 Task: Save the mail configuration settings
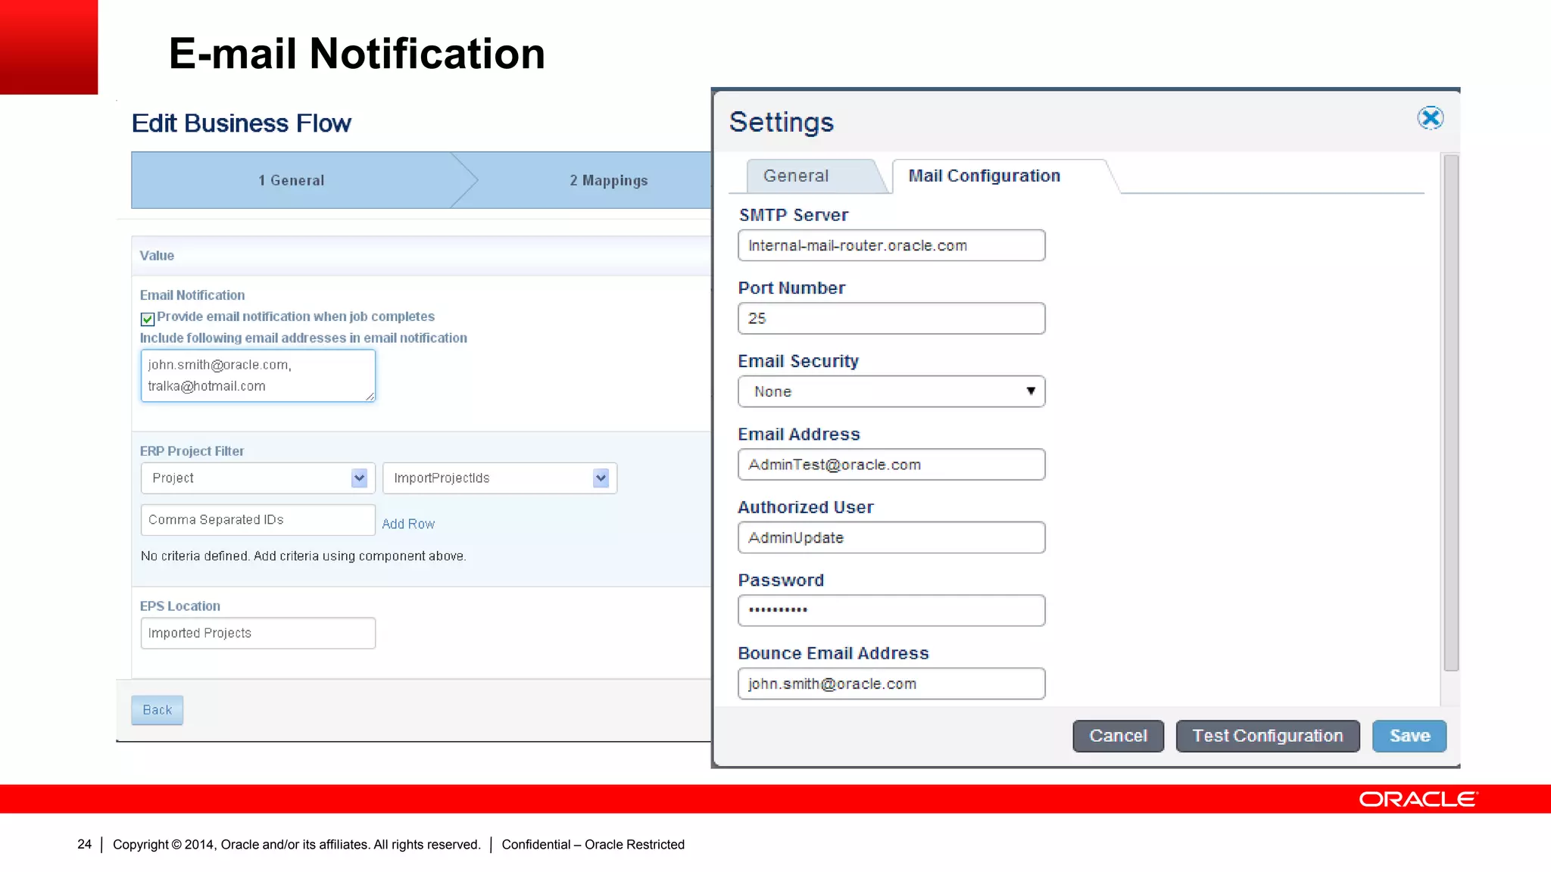tap(1409, 736)
